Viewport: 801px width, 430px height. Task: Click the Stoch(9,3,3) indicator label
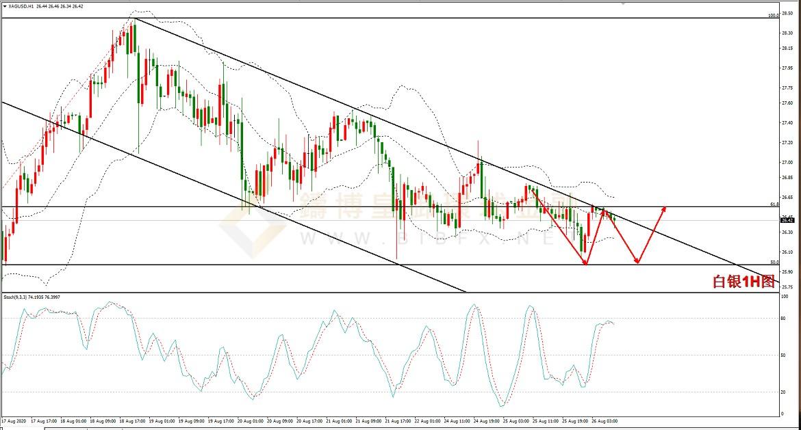pos(16,297)
